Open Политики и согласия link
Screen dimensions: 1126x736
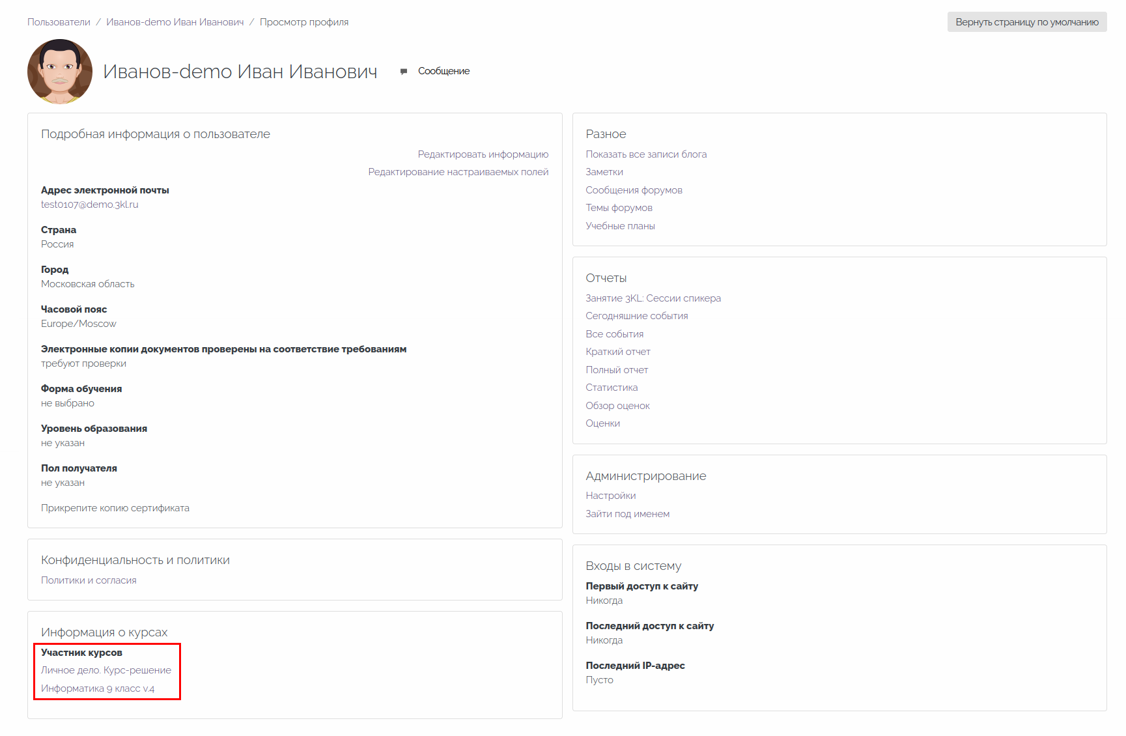pyautogui.click(x=89, y=580)
